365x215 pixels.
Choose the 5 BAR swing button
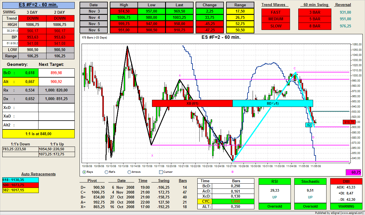[x=315, y=19]
